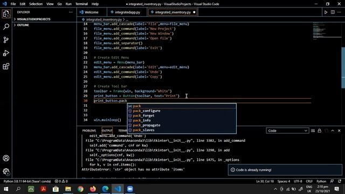The image size is (345, 194).
Task: Open Run and Debug view icon
Action: [x=6, y=53]
